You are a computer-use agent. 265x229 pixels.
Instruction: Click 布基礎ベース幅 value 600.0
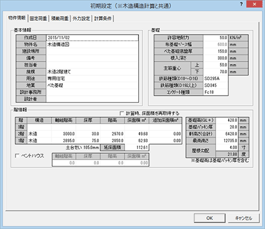tap(215, 44)
